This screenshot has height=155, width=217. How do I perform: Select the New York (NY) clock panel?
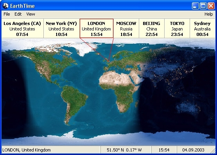(61, 29)
